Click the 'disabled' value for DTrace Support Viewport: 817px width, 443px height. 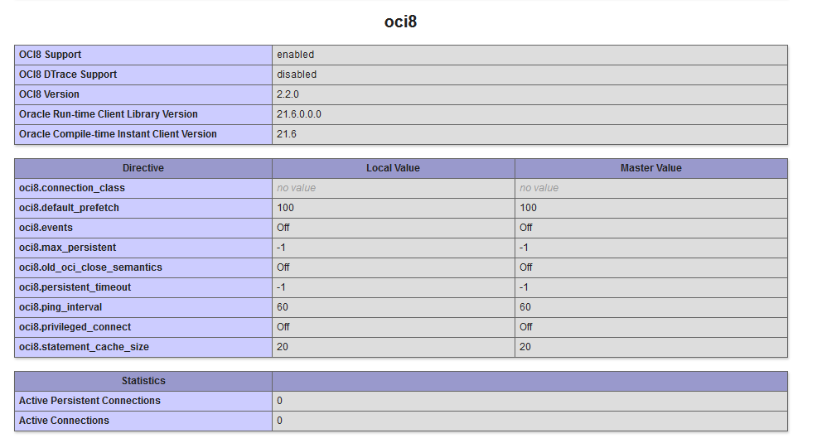tap(297, 75)
